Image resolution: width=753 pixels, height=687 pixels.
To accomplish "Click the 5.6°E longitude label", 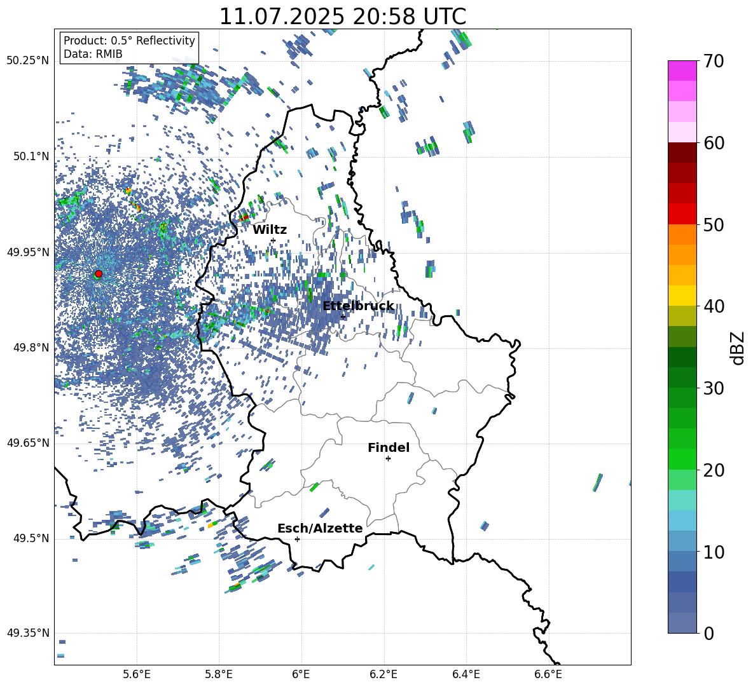I will tap(137, 674).
